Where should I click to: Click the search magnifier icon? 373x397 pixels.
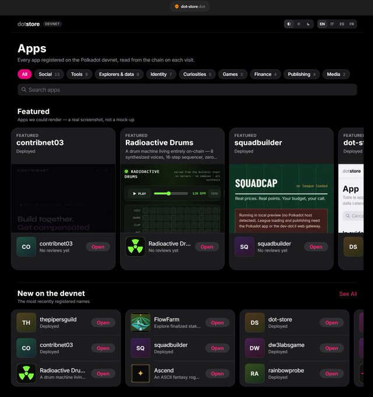pyautogui.click(x=24, y=90)
